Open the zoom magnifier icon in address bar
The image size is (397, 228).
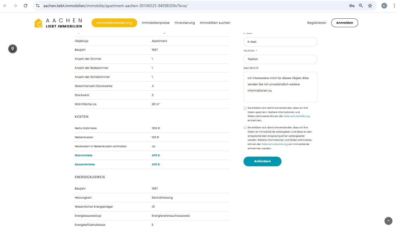(x=361, y=6)
